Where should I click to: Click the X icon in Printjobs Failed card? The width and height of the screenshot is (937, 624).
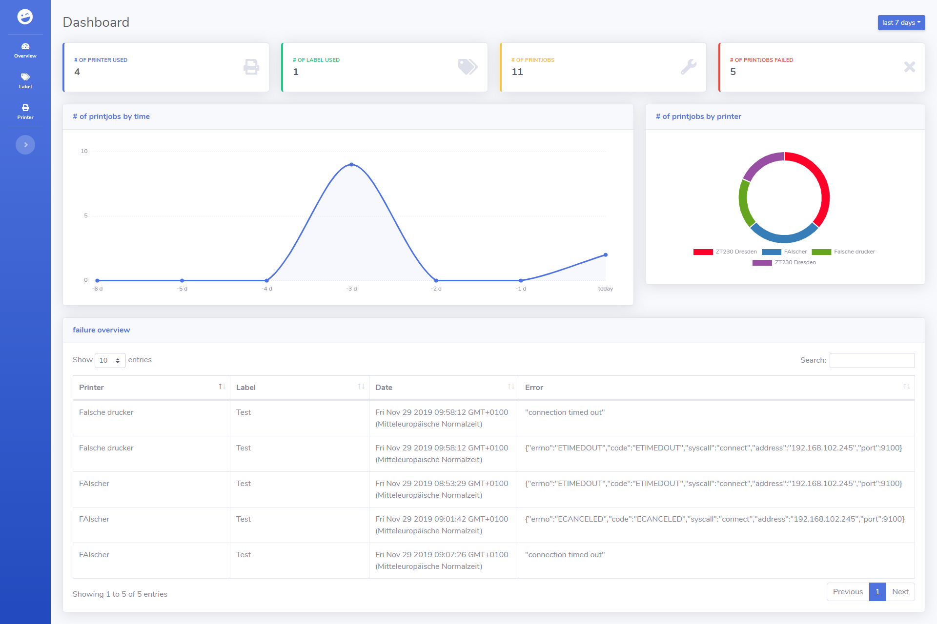click(909, 67)
